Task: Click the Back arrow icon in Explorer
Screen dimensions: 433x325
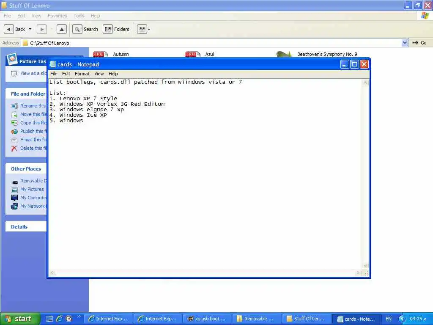Action: (8, 29)
